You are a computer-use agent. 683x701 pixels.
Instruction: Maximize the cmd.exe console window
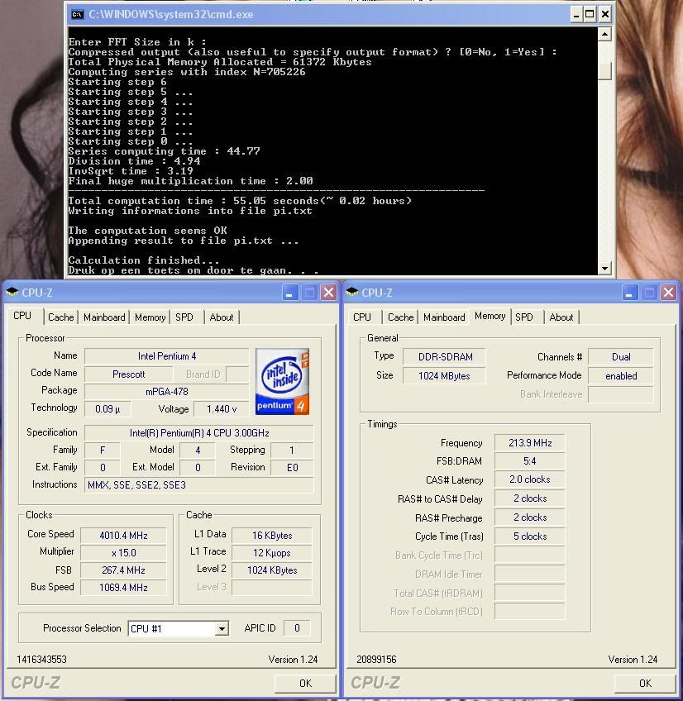click(590, 14)
